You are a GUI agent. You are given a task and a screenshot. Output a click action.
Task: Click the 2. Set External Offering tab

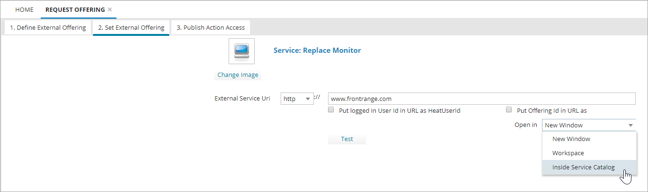(x=131, y=28)
